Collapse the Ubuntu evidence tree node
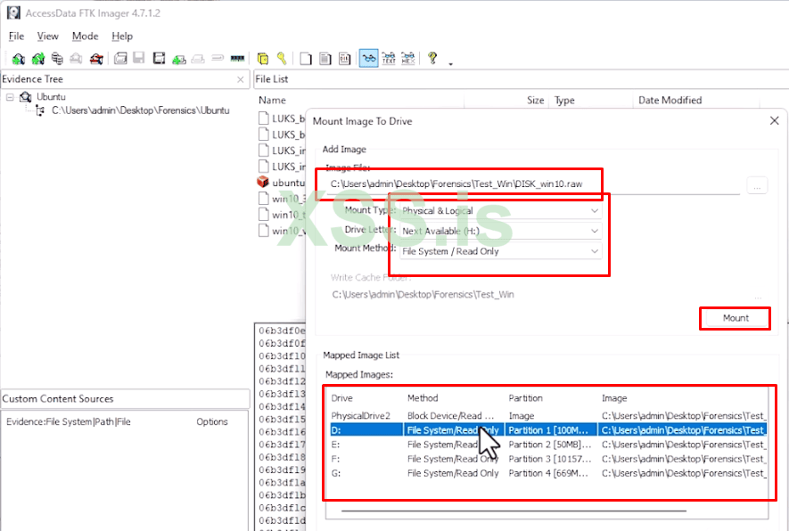 click(10, 97)
